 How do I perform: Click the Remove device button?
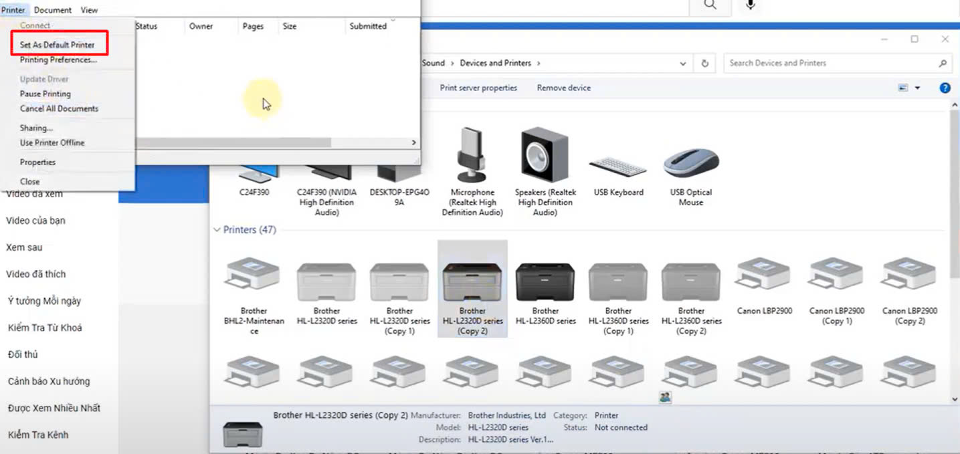563,88
